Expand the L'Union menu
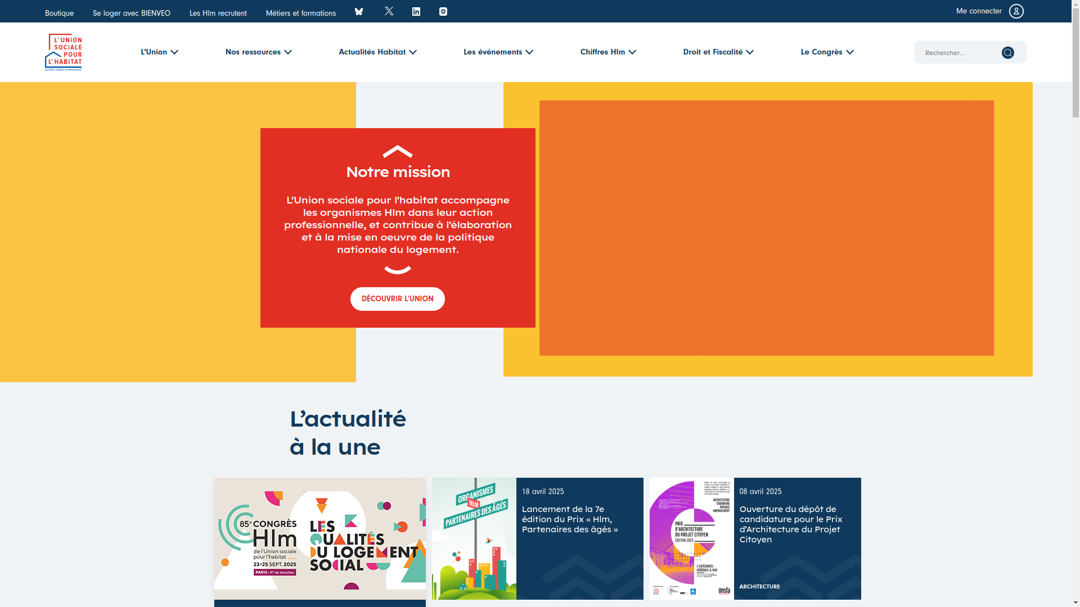 point(159,52)
